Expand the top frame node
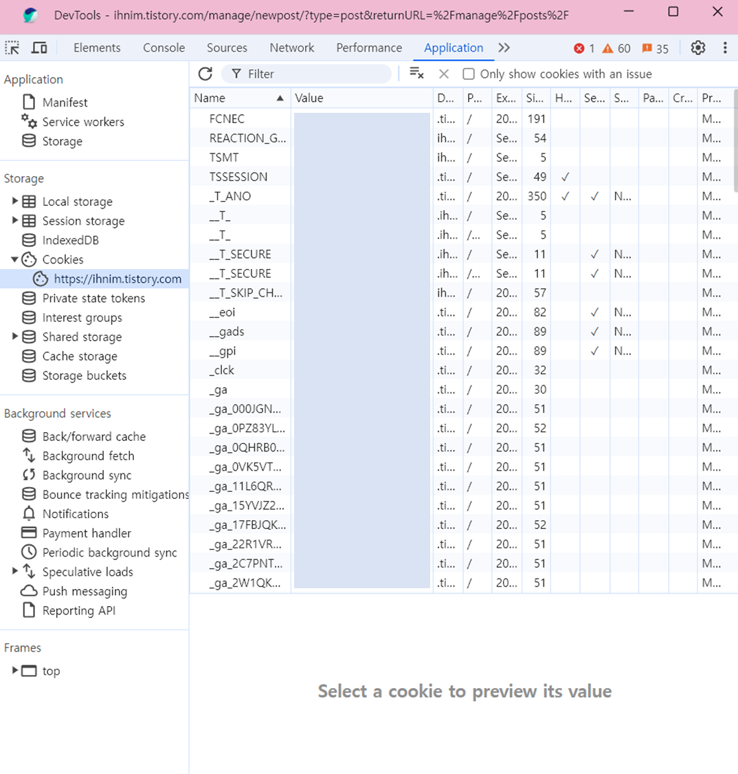 (x=15, y=670)
